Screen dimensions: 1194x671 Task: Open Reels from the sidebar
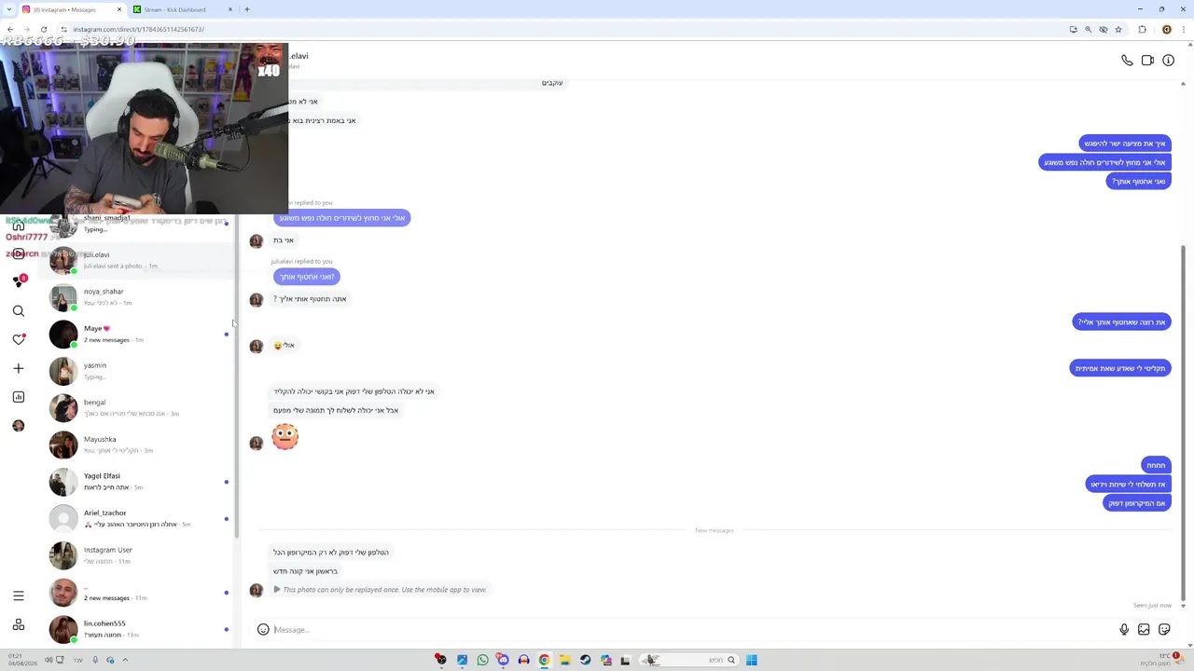[x=18, y=253]
